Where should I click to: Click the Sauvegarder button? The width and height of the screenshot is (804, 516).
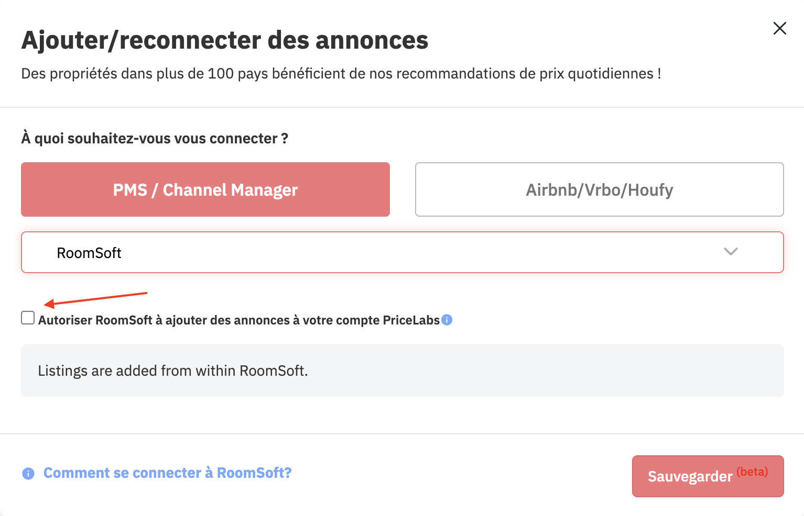pos(708,476)
